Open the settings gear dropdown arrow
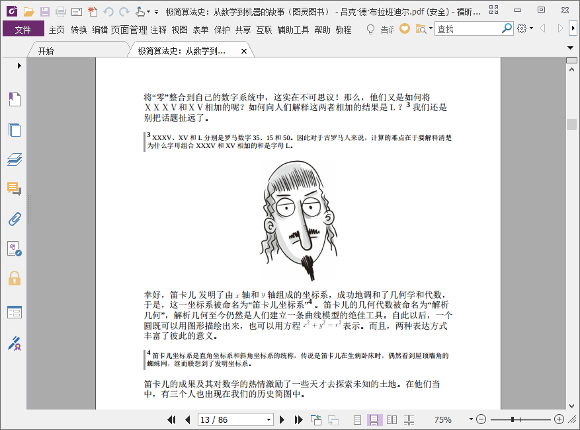580x430 pixels. coord(531,28)
